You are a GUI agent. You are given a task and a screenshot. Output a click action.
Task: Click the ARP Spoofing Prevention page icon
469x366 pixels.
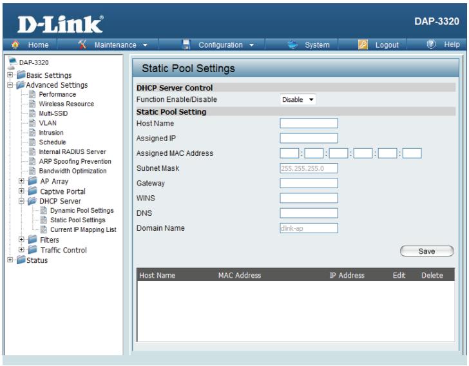[x=32, y=161]
